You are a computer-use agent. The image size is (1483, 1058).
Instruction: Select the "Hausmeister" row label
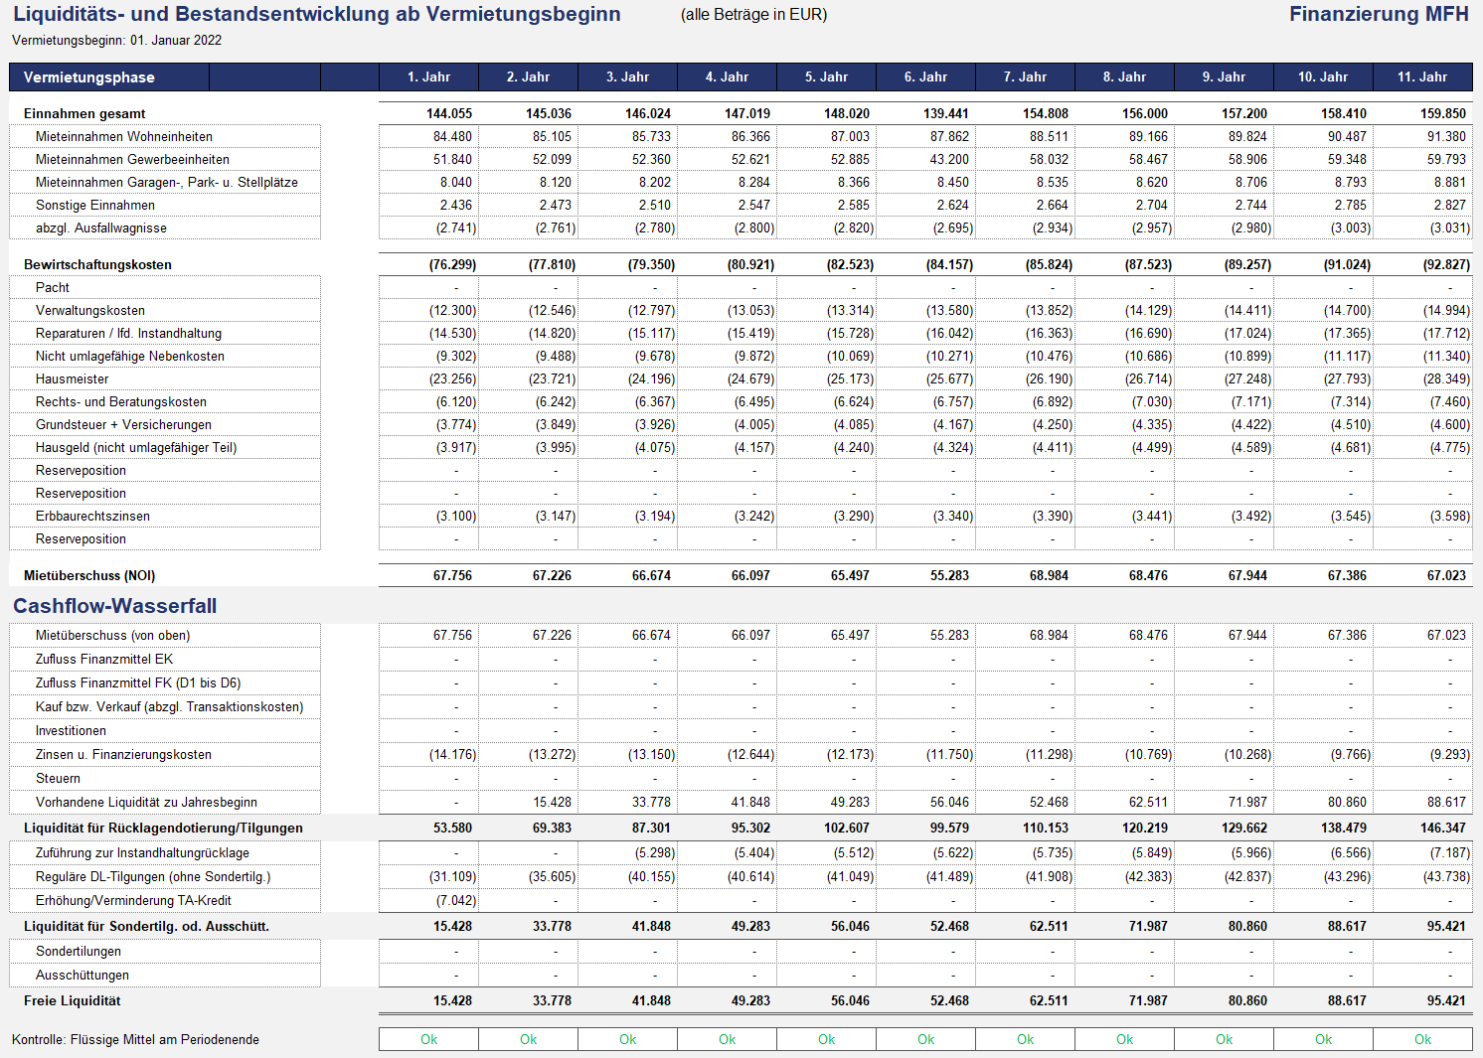point(73,379)
